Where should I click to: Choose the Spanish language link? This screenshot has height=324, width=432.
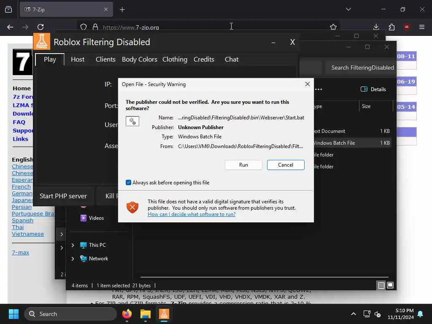tap(23, 220)
